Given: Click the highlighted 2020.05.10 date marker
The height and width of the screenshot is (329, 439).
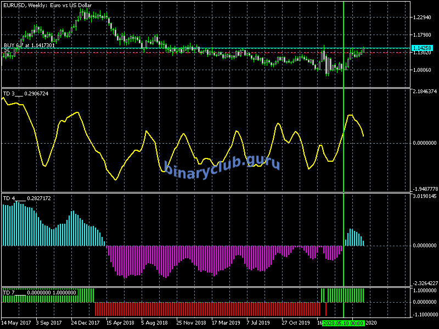Looking at the screenshot, I should pos(344,324).
